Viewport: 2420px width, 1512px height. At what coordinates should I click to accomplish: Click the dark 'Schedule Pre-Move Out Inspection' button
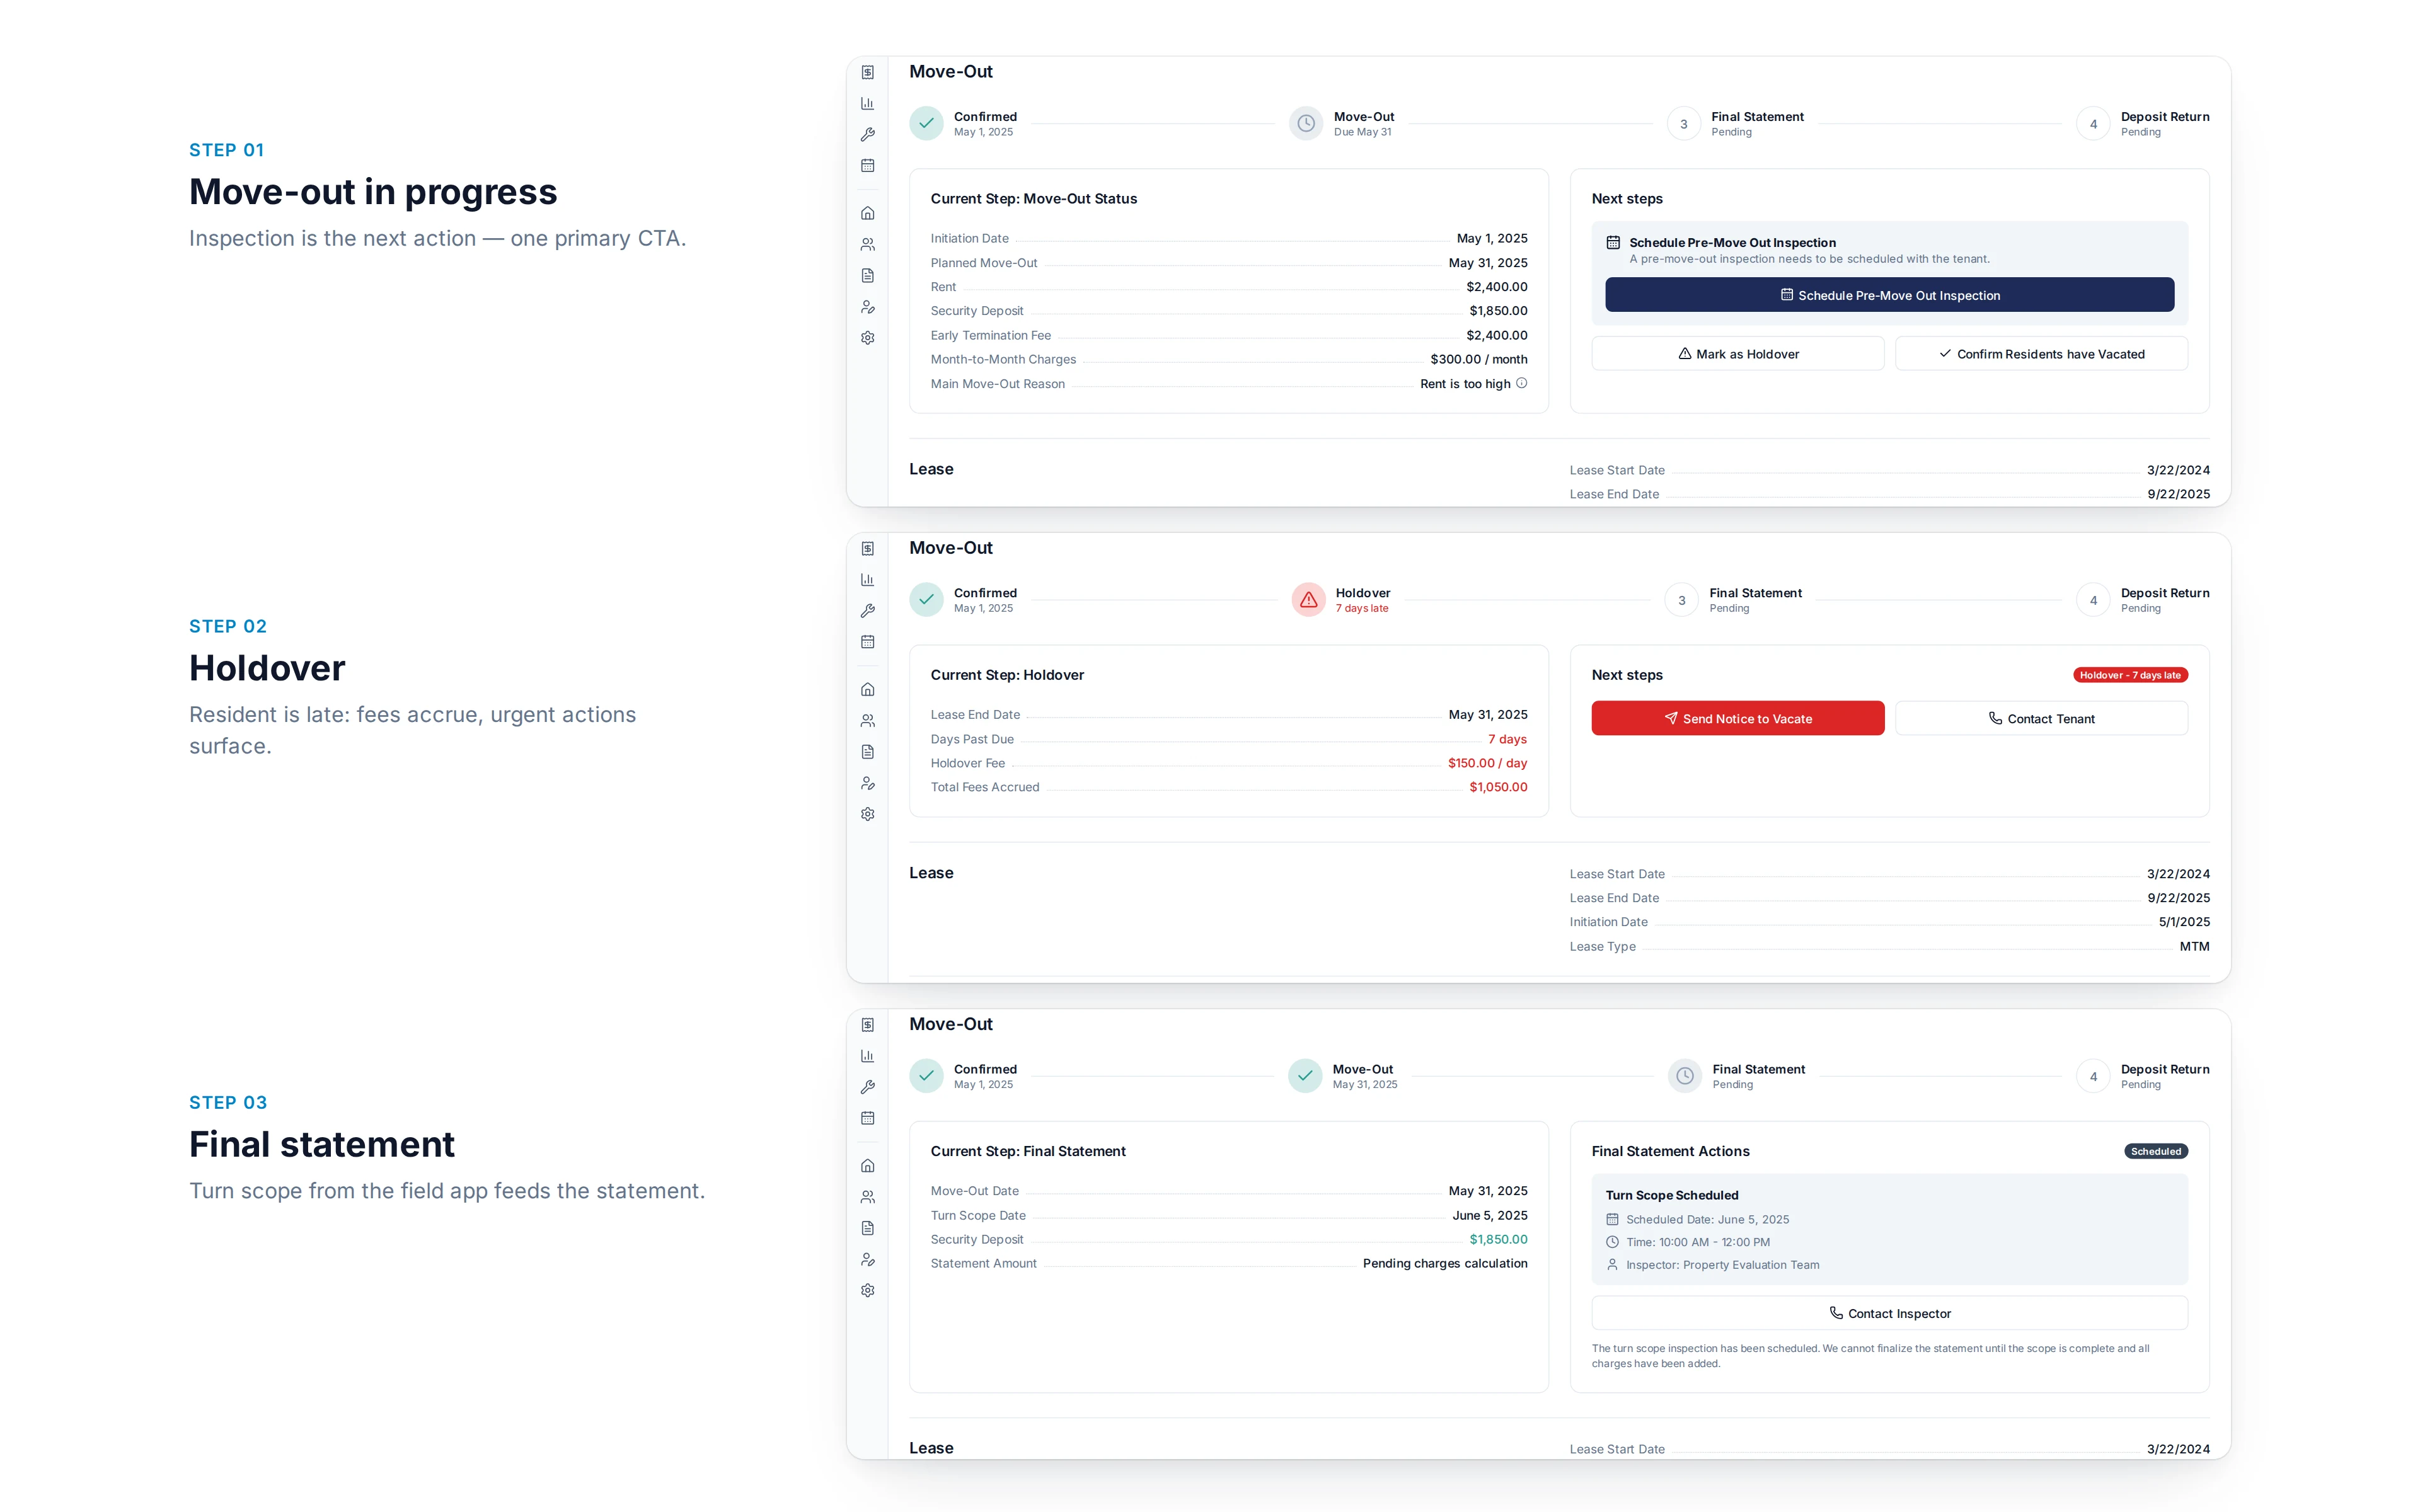1889,295
